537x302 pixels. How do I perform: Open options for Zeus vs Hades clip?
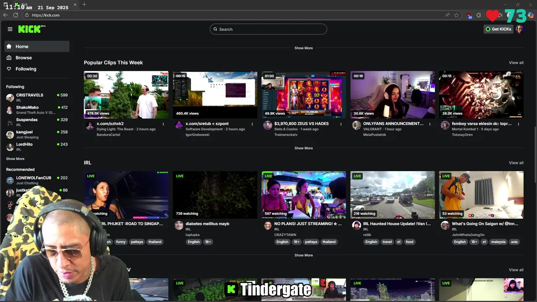click(341, 124)
